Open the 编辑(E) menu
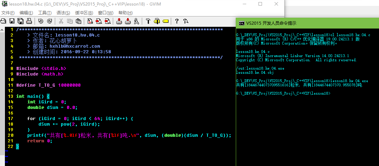This screenshot has width=379, height=166. (x=26, y=13)
